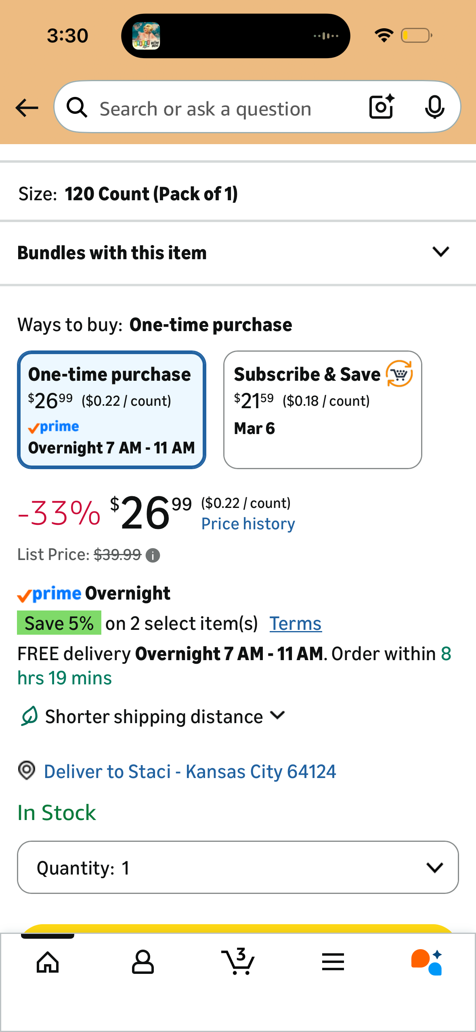Open camera lens search icon
The image size is (476, 1032).
(x=382, y=107)
